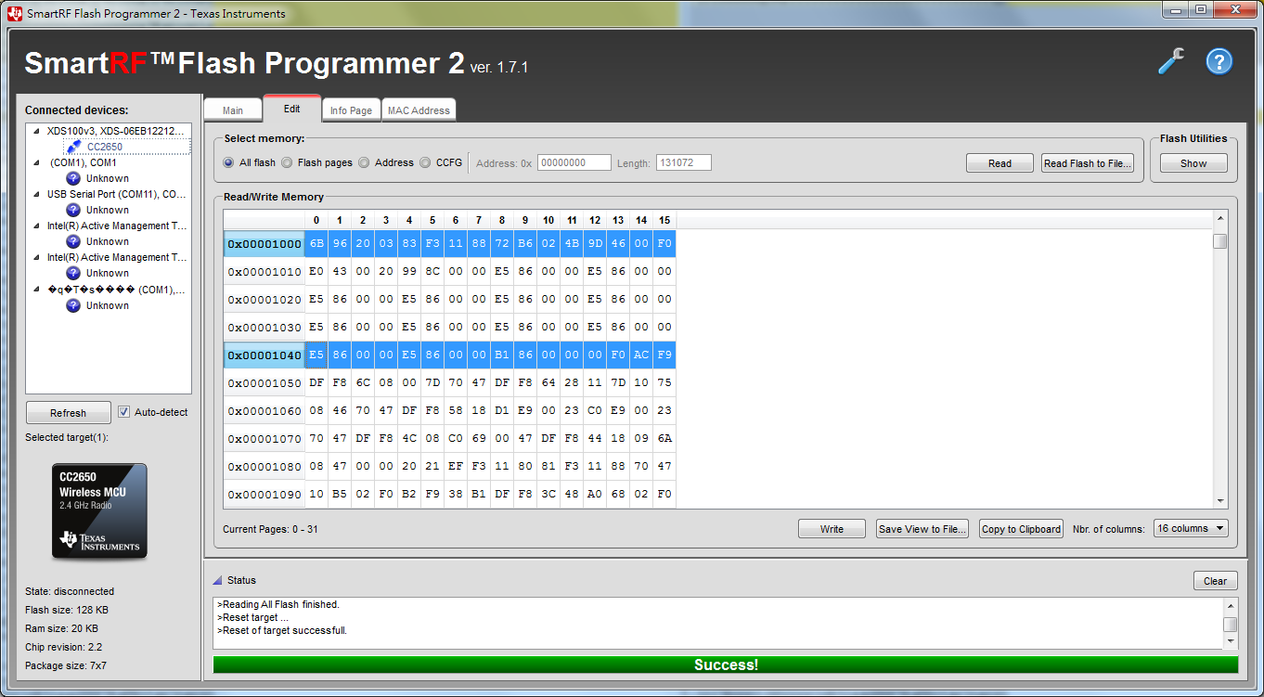Click the Status panel disclosure triangle icon
The image size is (1264, 697).
click(217, 580)
